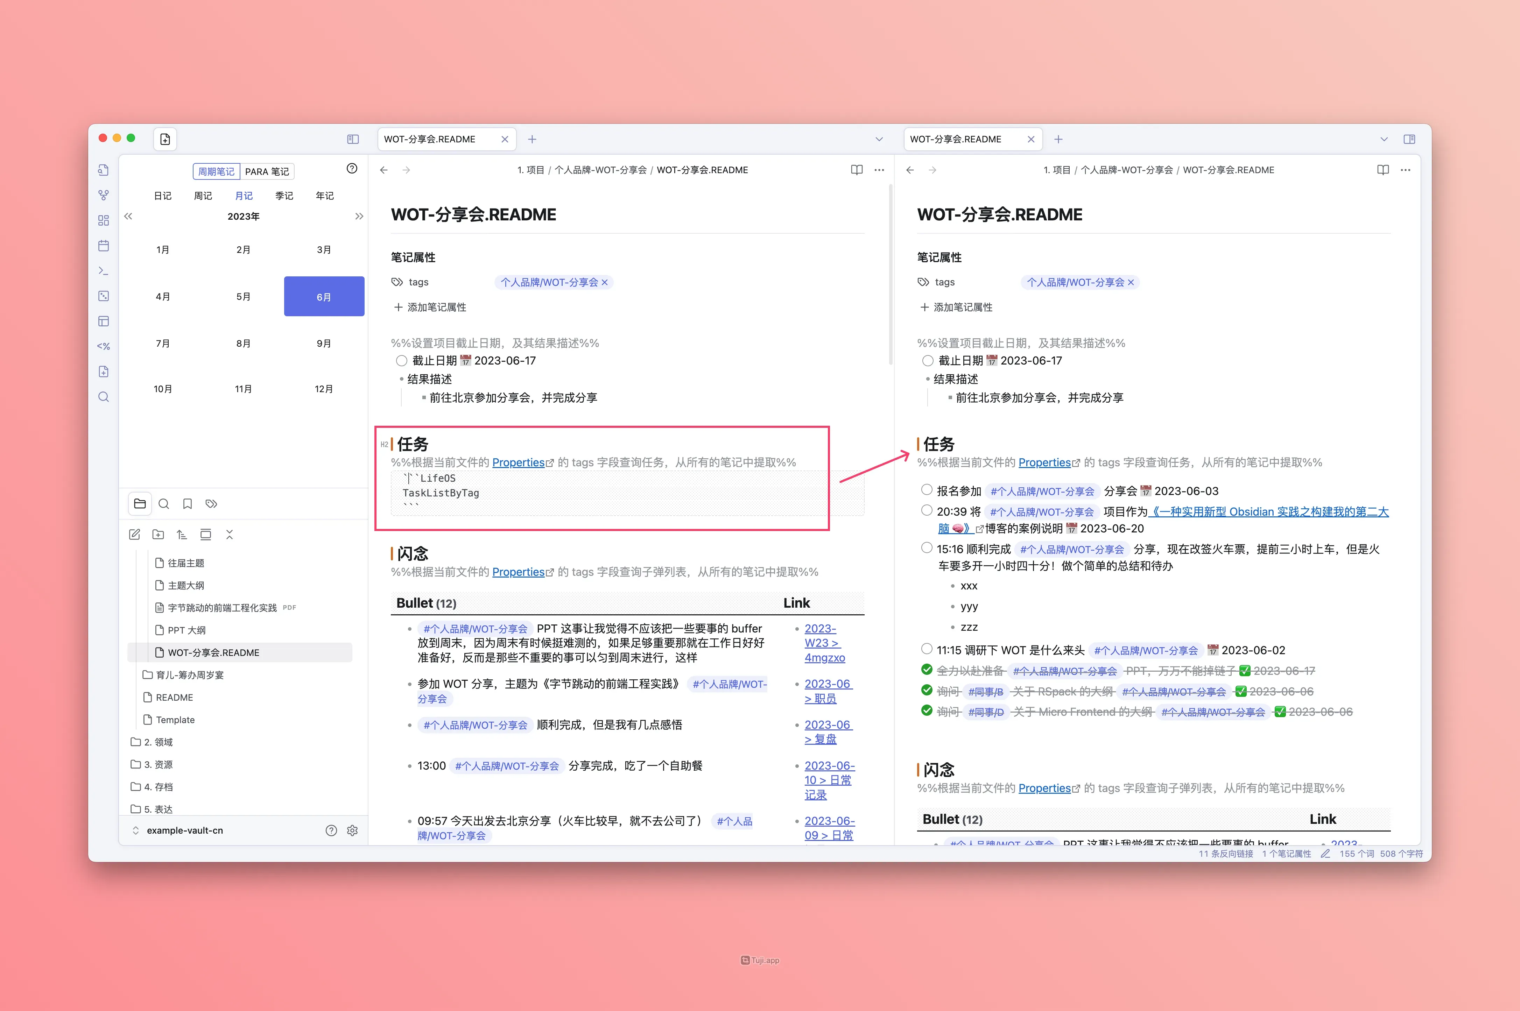This screenshot has height=1011, width=1520.
Task: Open left tab list dropdown chevron
Action: 879,139
